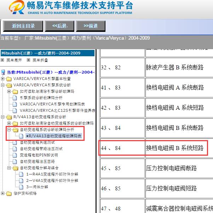Click table cell 32、82

(x=122, y=68)
